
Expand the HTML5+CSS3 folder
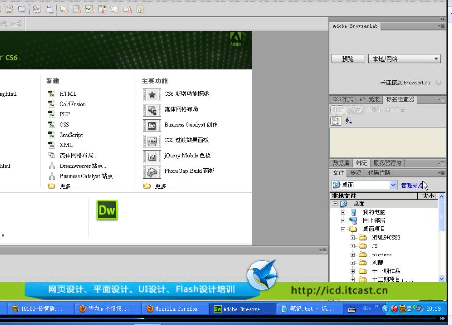click(x=352, y=238)
